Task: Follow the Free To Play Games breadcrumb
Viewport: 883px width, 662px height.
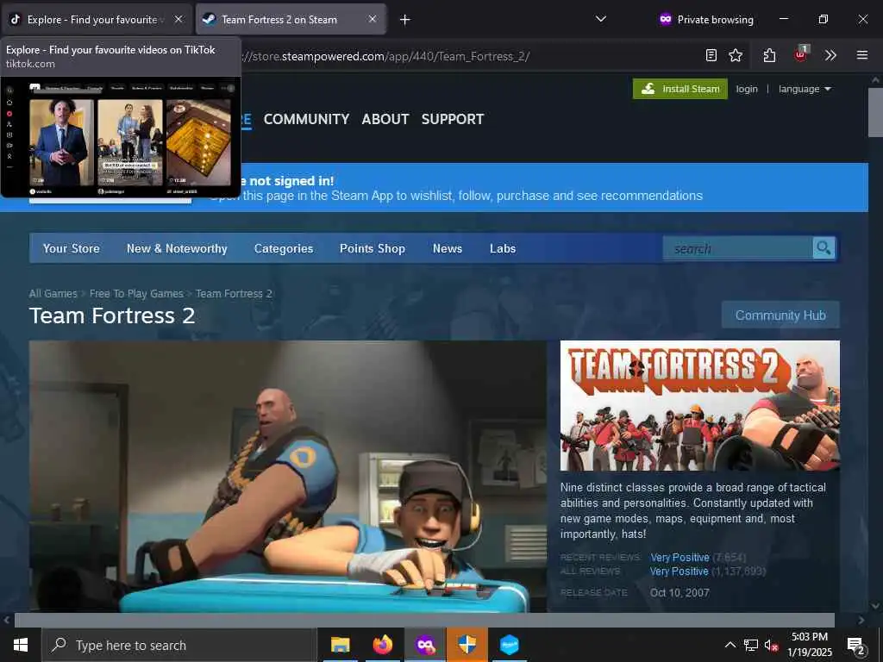Action: coord(136,294)
